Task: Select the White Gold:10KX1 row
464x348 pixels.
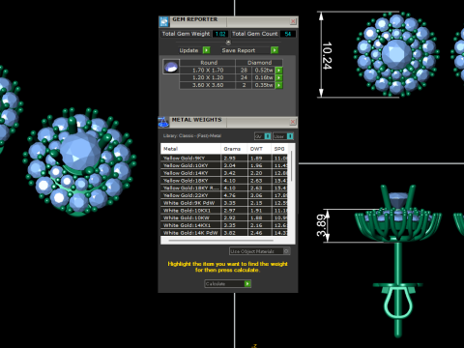Action: click(224, 211)
